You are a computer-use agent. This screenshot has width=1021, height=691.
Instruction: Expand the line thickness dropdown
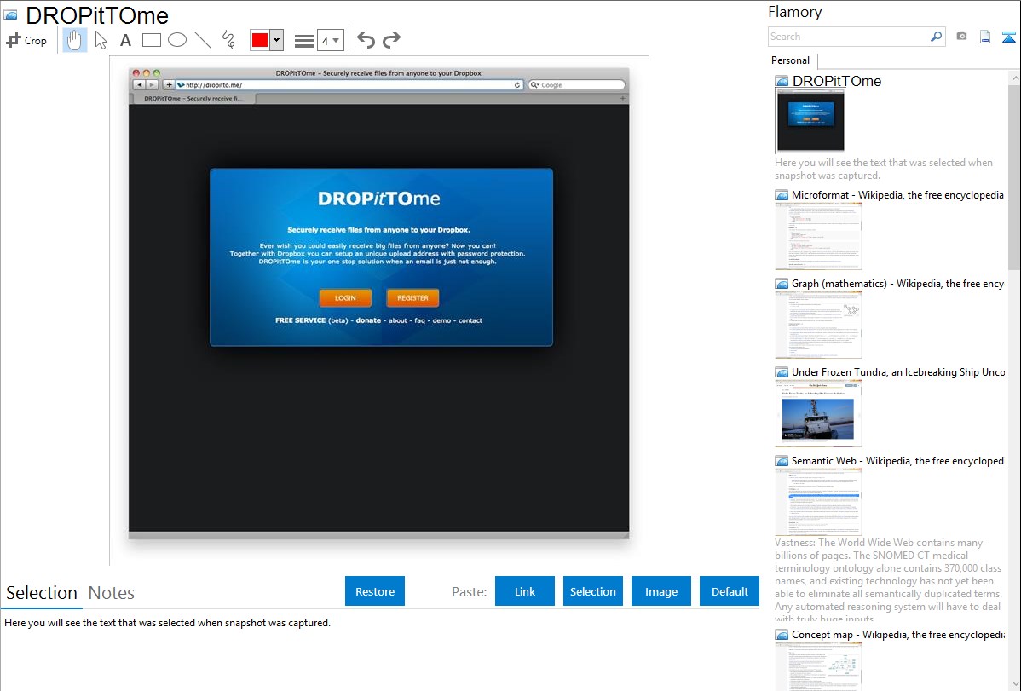(x=336, y=40)
